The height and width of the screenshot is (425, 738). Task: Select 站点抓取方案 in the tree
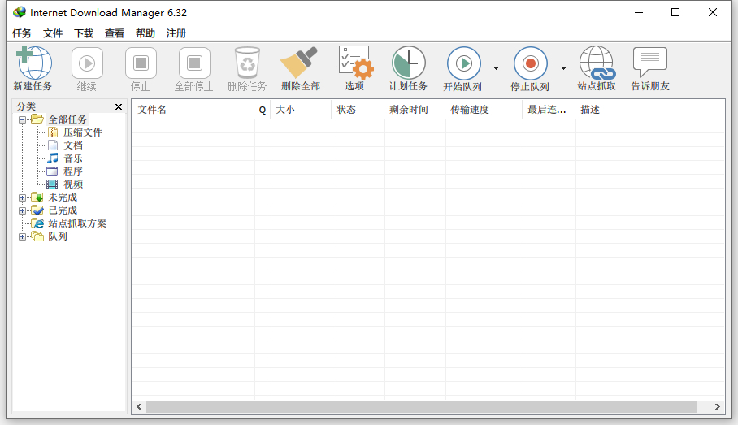pyautogui.click(x=77, y=223)
